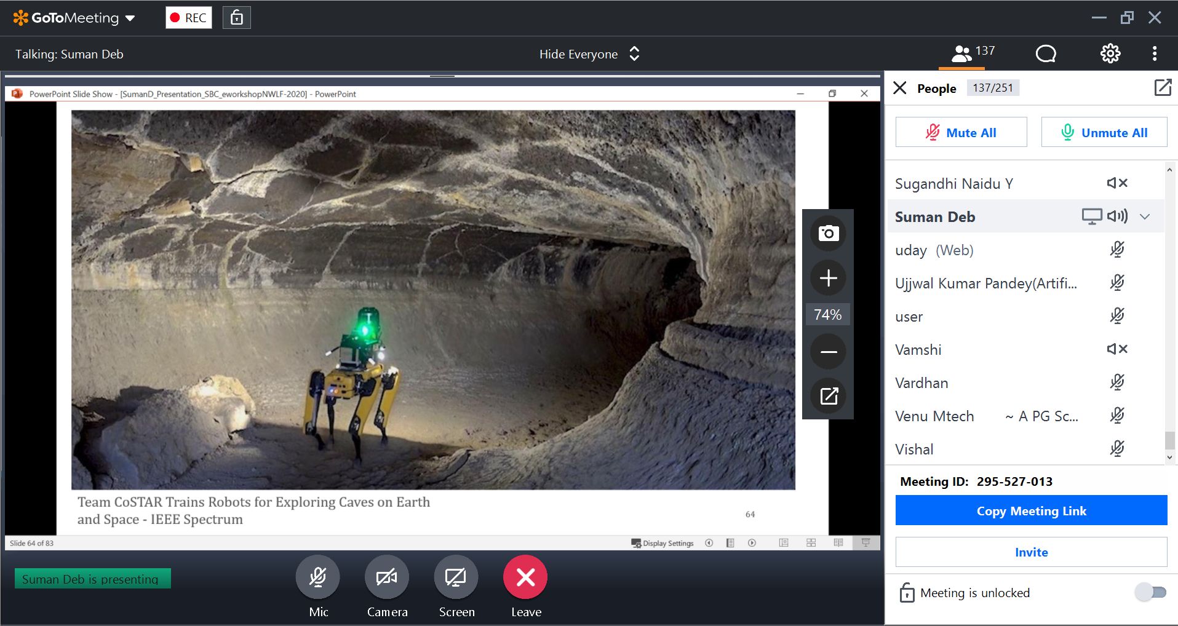Zoom out using the minus button
Viewport: 1178px width, 626px height.
point(828,352)
